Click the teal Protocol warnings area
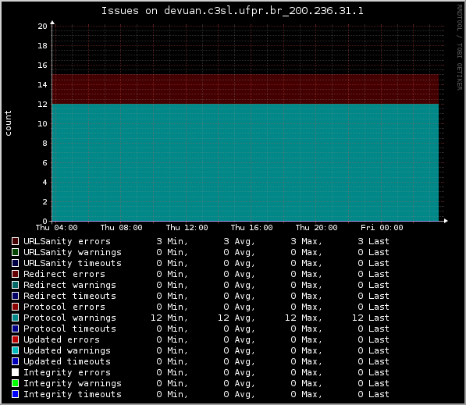 coord(245,162)
